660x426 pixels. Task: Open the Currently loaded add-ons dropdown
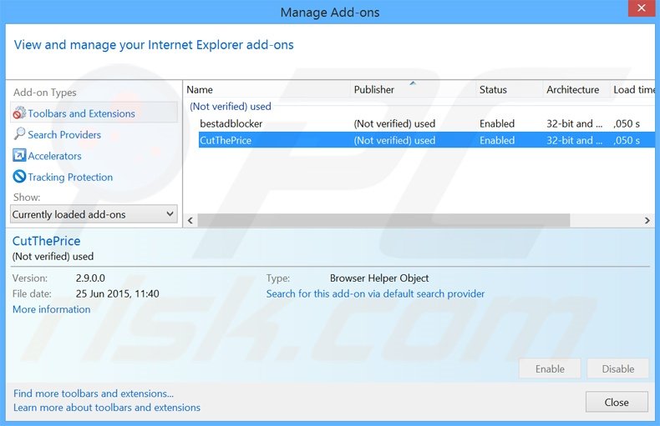[x=94, y=214]
